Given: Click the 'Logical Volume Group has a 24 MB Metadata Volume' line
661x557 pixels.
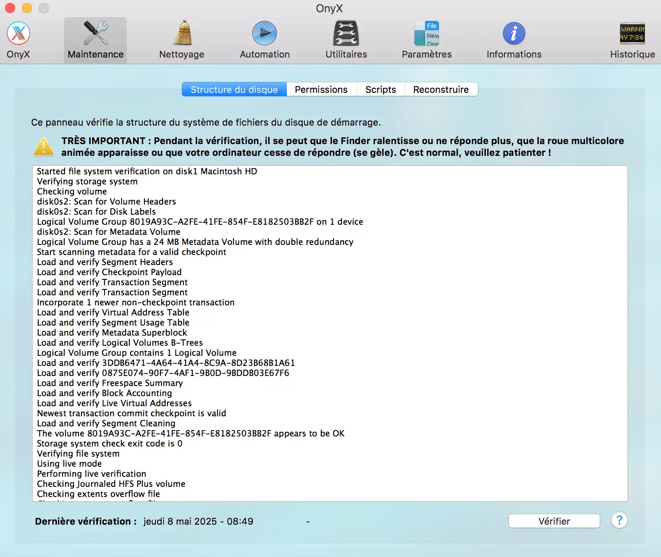Looking at the screenshot, I should pos(195,242).
